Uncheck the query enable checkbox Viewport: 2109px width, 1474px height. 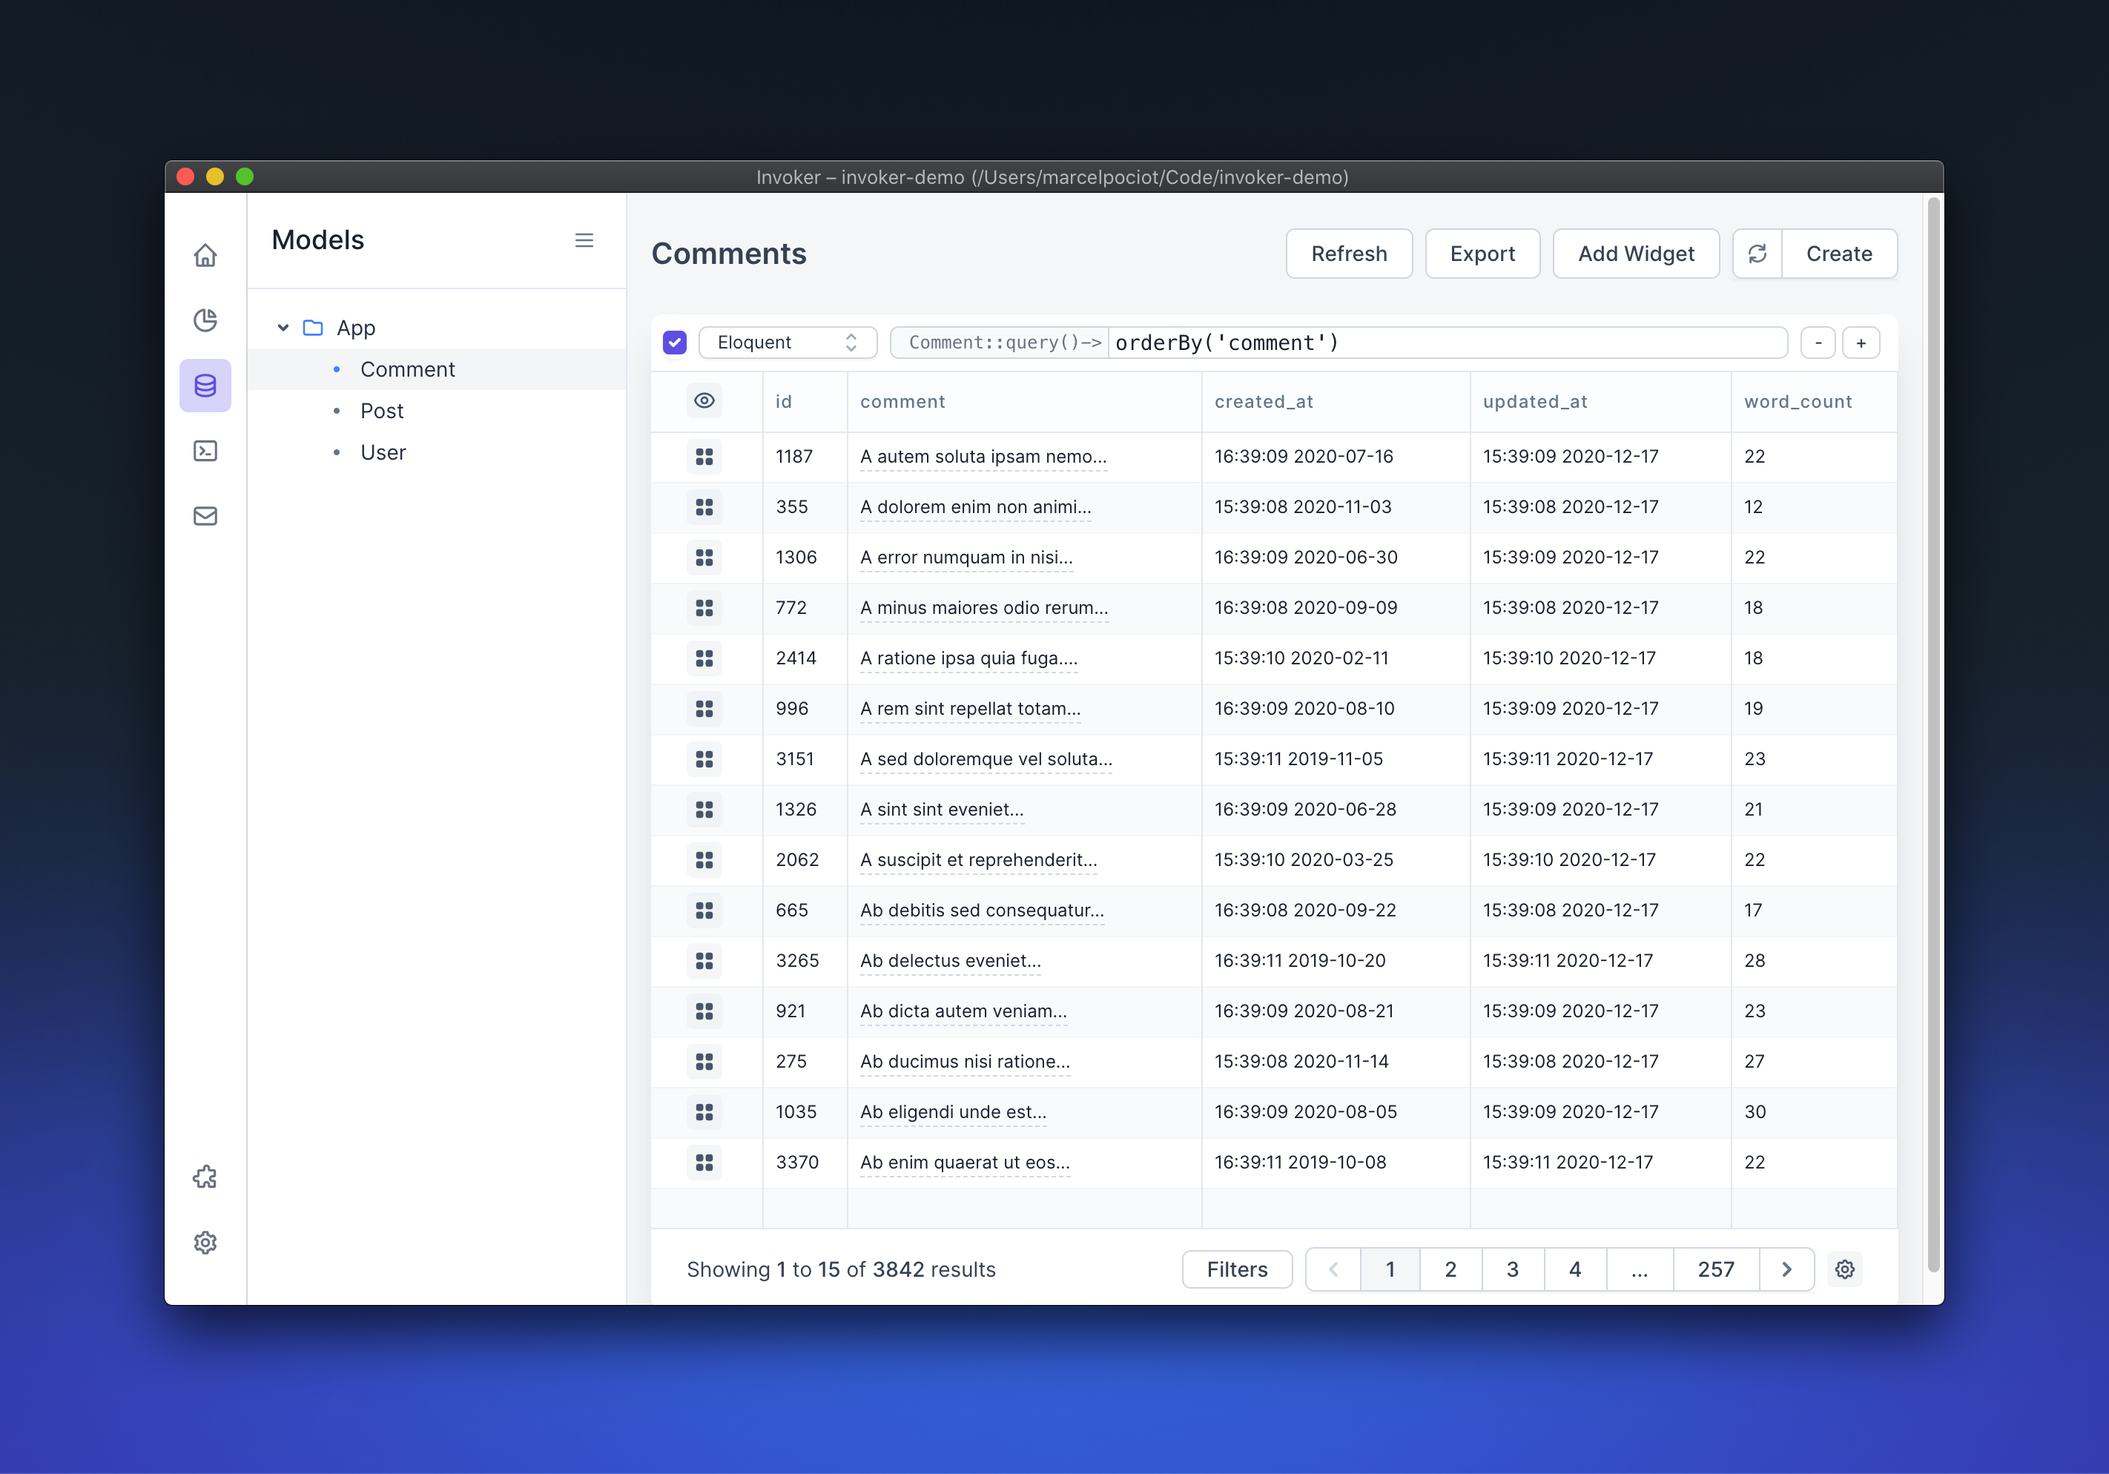[675, 343]
